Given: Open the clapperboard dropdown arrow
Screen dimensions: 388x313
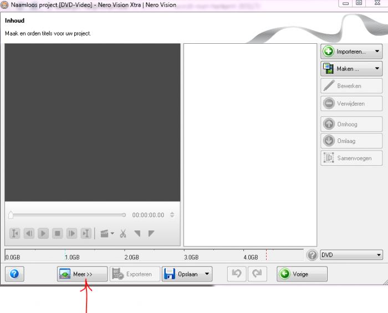Looking at the screenshot, I should 113,233.
